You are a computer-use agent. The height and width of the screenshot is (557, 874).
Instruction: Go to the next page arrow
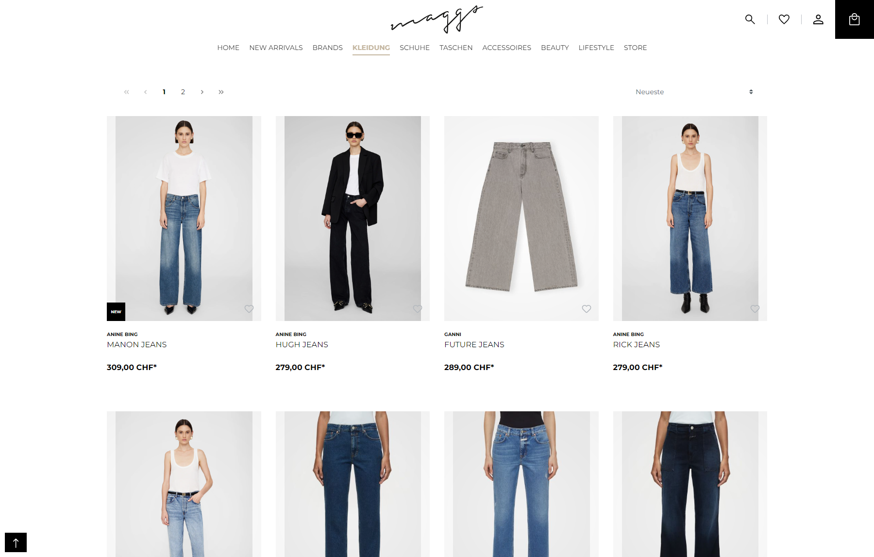pos(202,92)
